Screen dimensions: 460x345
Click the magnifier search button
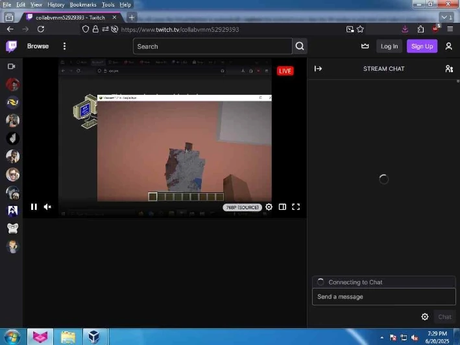tap(300, 46)
